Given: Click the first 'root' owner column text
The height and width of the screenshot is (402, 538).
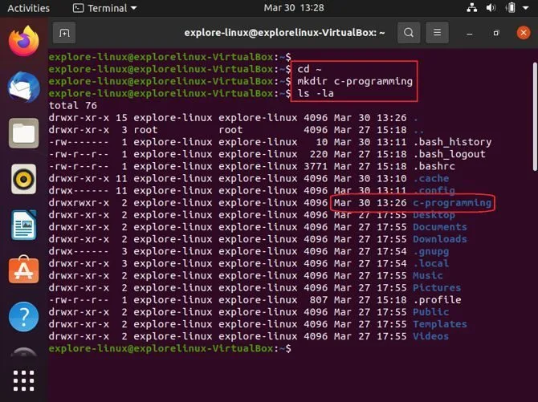Looking at the screenshot, I should point(146,130).
